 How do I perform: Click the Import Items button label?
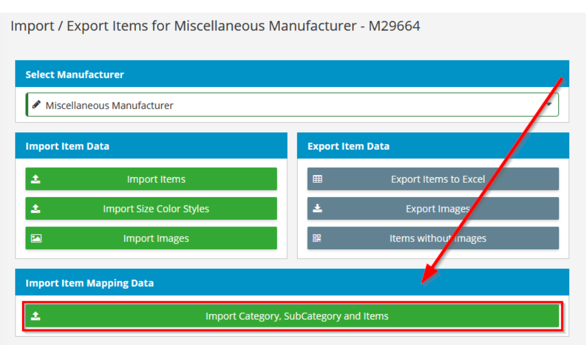pyautogui.click(x=156, y=179)
